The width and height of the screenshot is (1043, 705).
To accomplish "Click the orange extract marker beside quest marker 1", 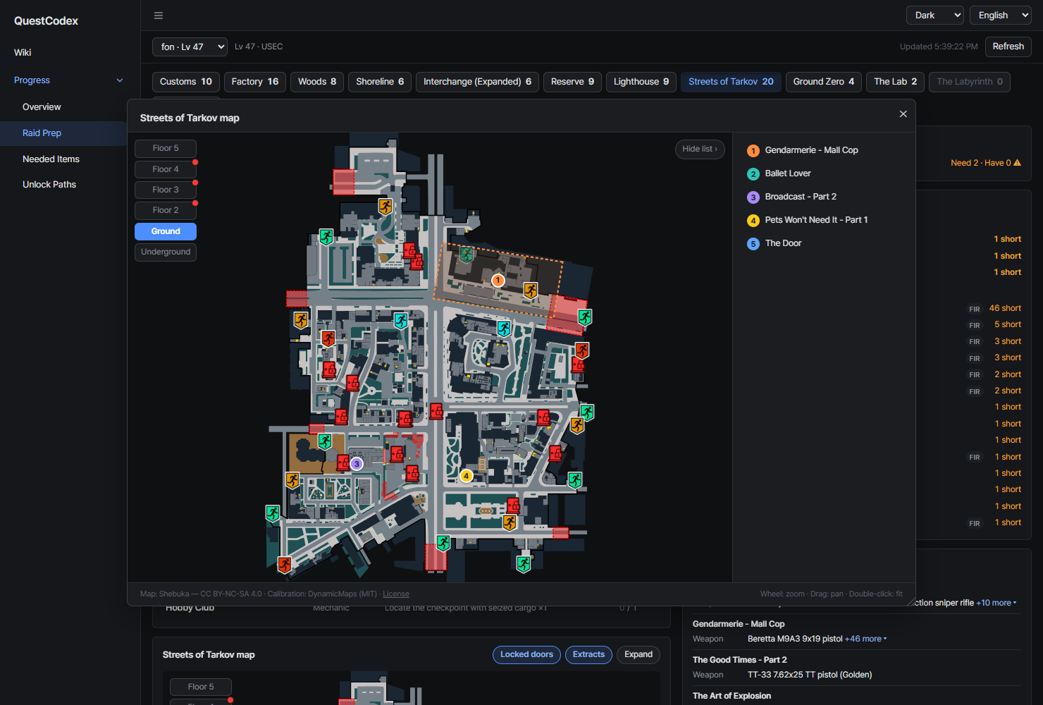I will click(531, 290).
